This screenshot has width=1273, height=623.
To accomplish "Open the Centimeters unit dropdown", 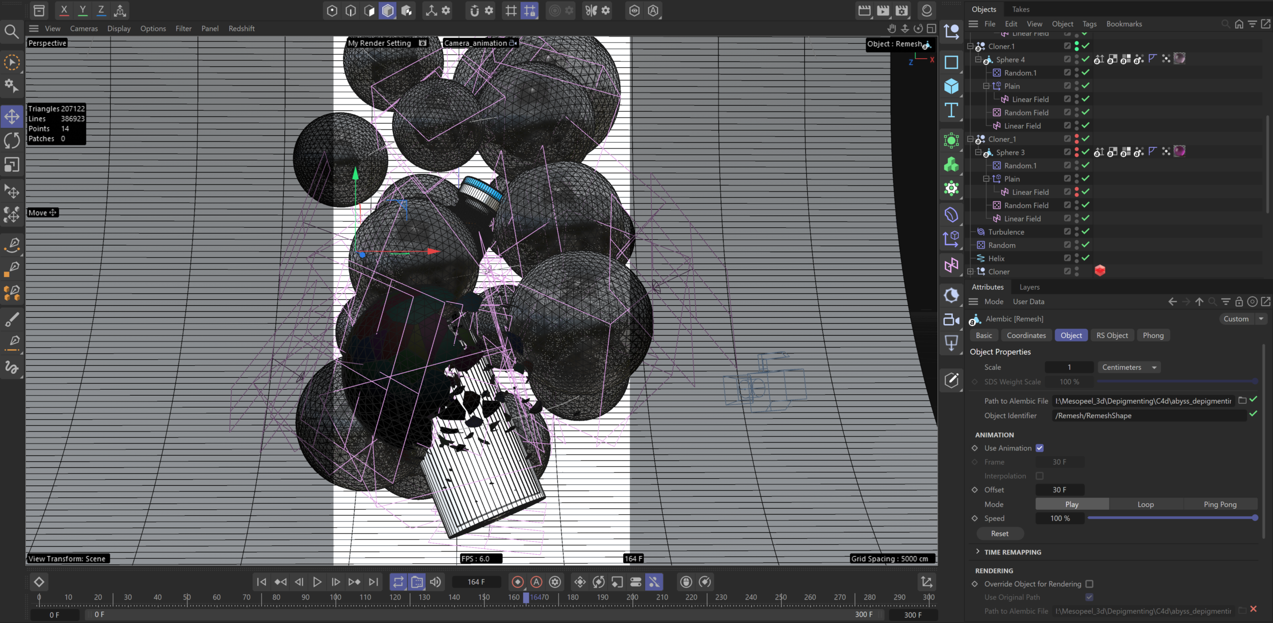I will click(1129, 367).
